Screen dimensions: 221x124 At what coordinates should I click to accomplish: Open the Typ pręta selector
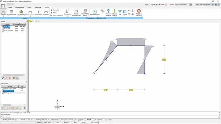89,120
